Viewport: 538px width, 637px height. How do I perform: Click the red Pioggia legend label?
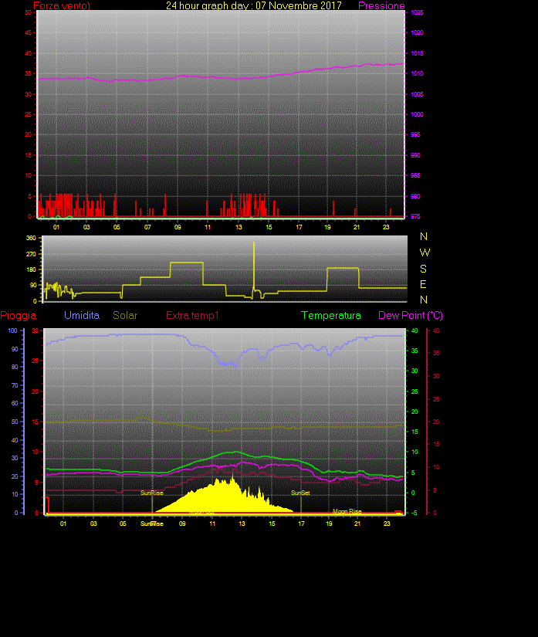coord(18,316)
